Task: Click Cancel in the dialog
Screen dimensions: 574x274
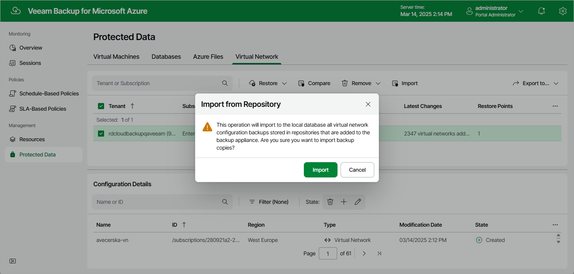Action: 357,170
